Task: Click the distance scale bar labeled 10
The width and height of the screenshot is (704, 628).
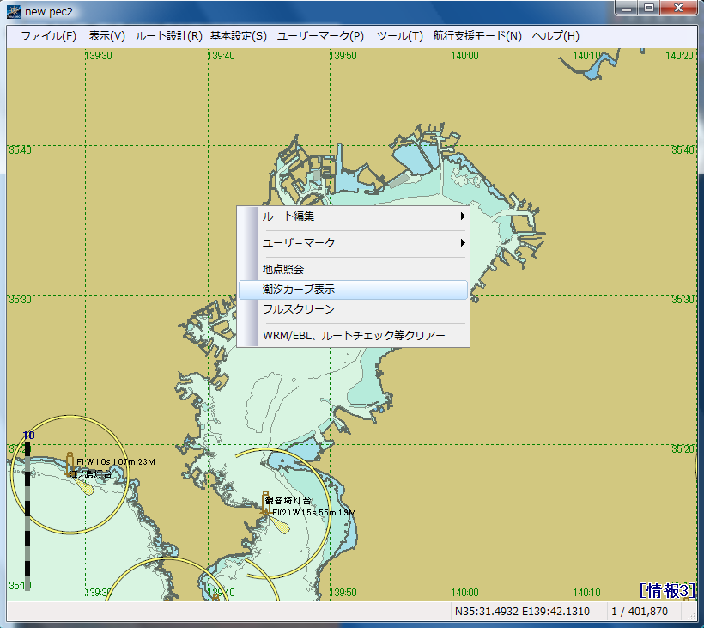Action: coord(27,515)
